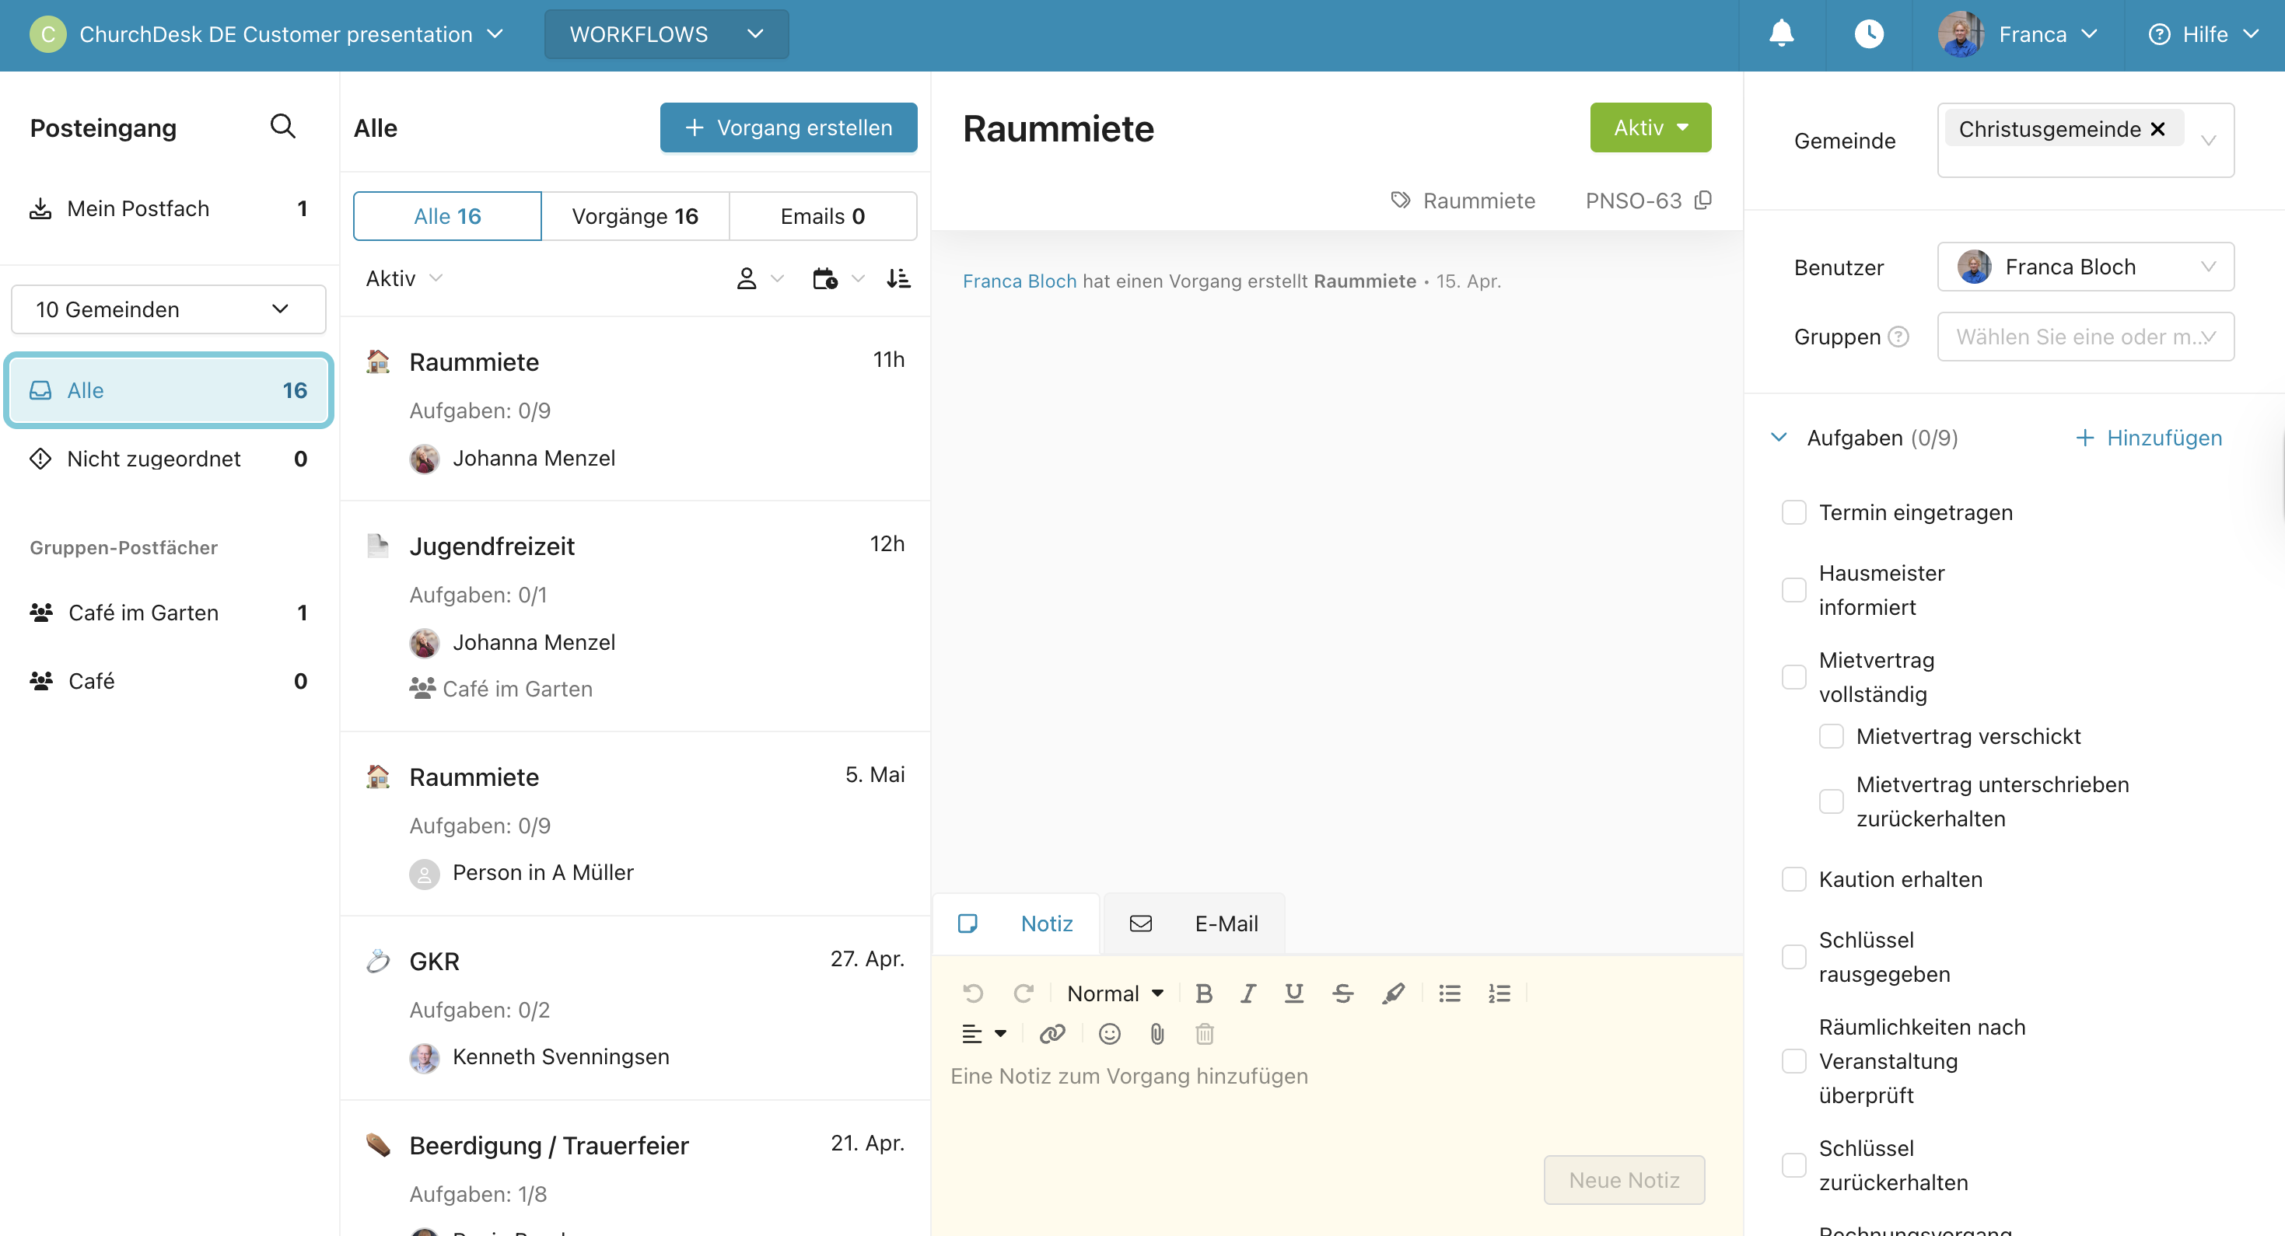
Task: Click Vorgang erstellen button
Action: pyautogui.click(x=788, y=127)
